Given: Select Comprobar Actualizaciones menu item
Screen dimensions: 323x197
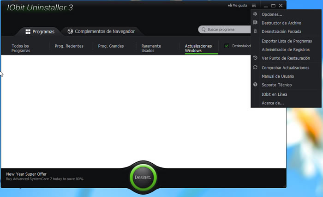Looking at the screenshot, I should pos(285,68).
